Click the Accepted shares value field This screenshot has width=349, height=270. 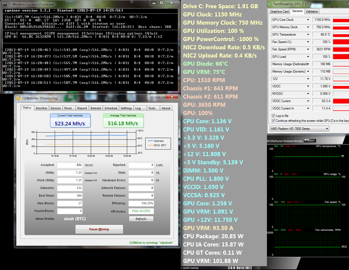70,165
